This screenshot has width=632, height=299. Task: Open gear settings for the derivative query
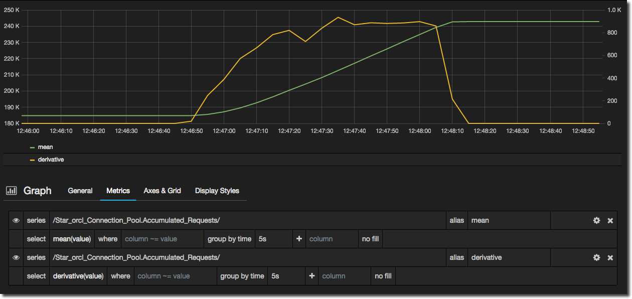point(596,257)
